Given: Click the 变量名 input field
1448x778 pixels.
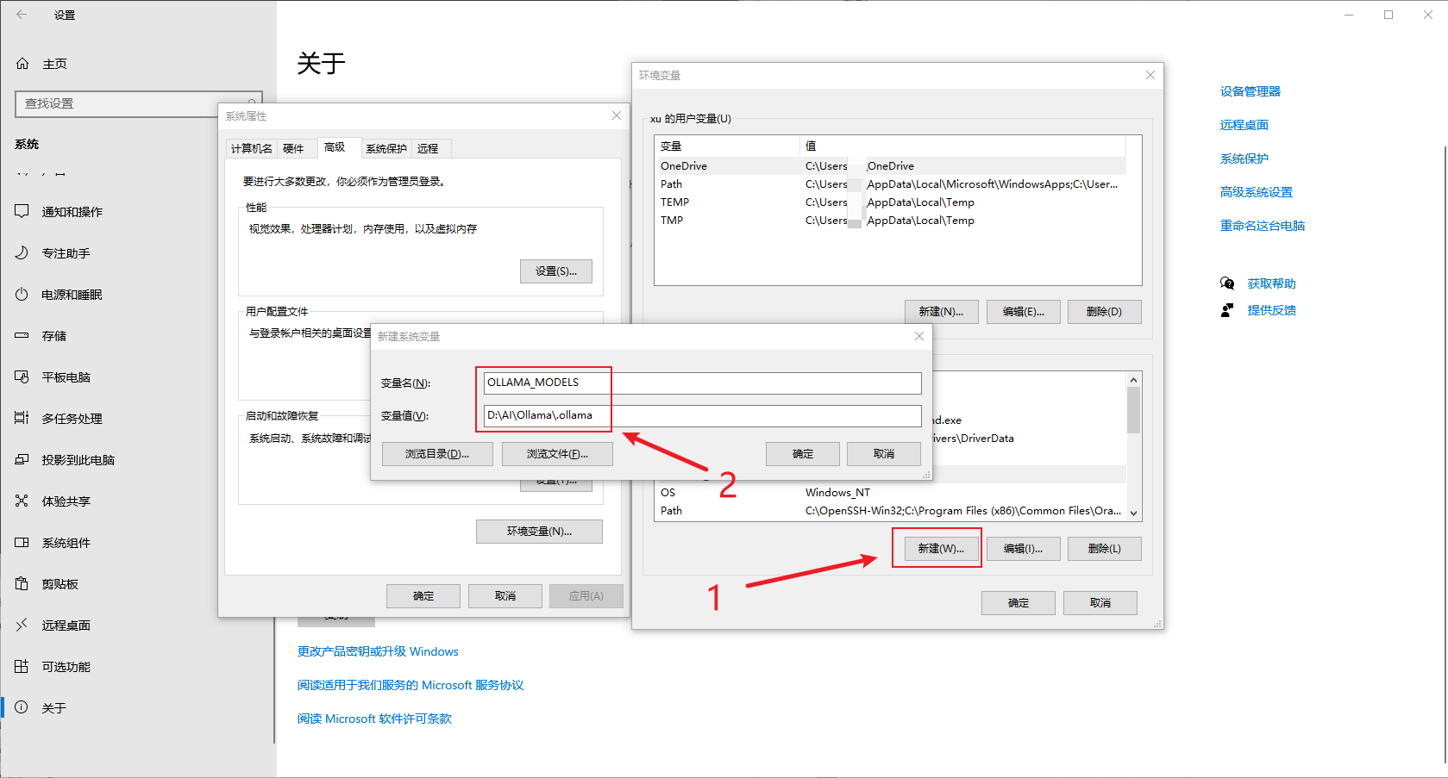Looking at the screenshot, I should (x=702, y=383).
